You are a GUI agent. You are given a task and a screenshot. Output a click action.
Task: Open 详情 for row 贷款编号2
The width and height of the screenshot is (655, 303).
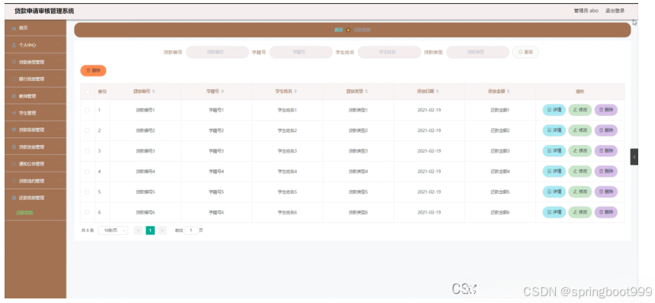[x=554, y=131]
